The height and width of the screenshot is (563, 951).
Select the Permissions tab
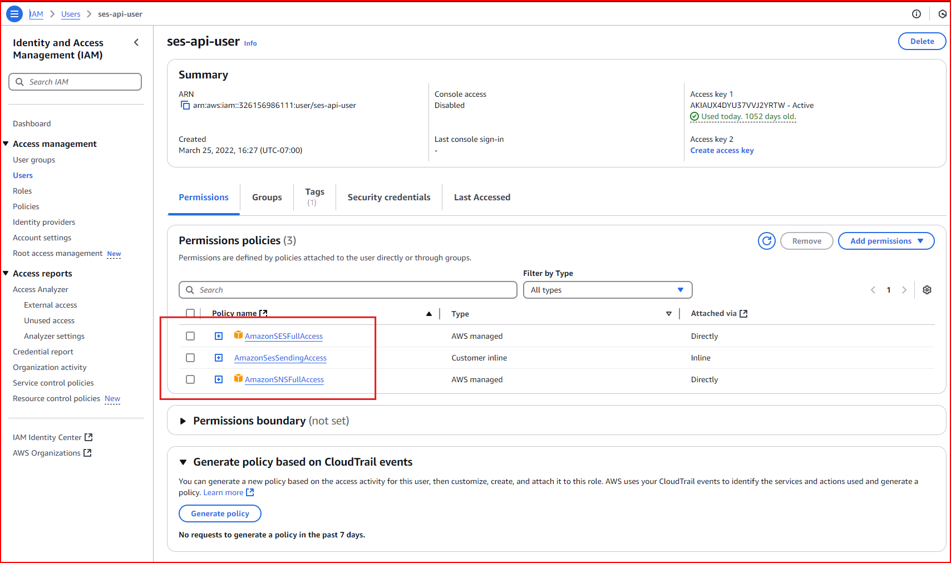[204, 197]
